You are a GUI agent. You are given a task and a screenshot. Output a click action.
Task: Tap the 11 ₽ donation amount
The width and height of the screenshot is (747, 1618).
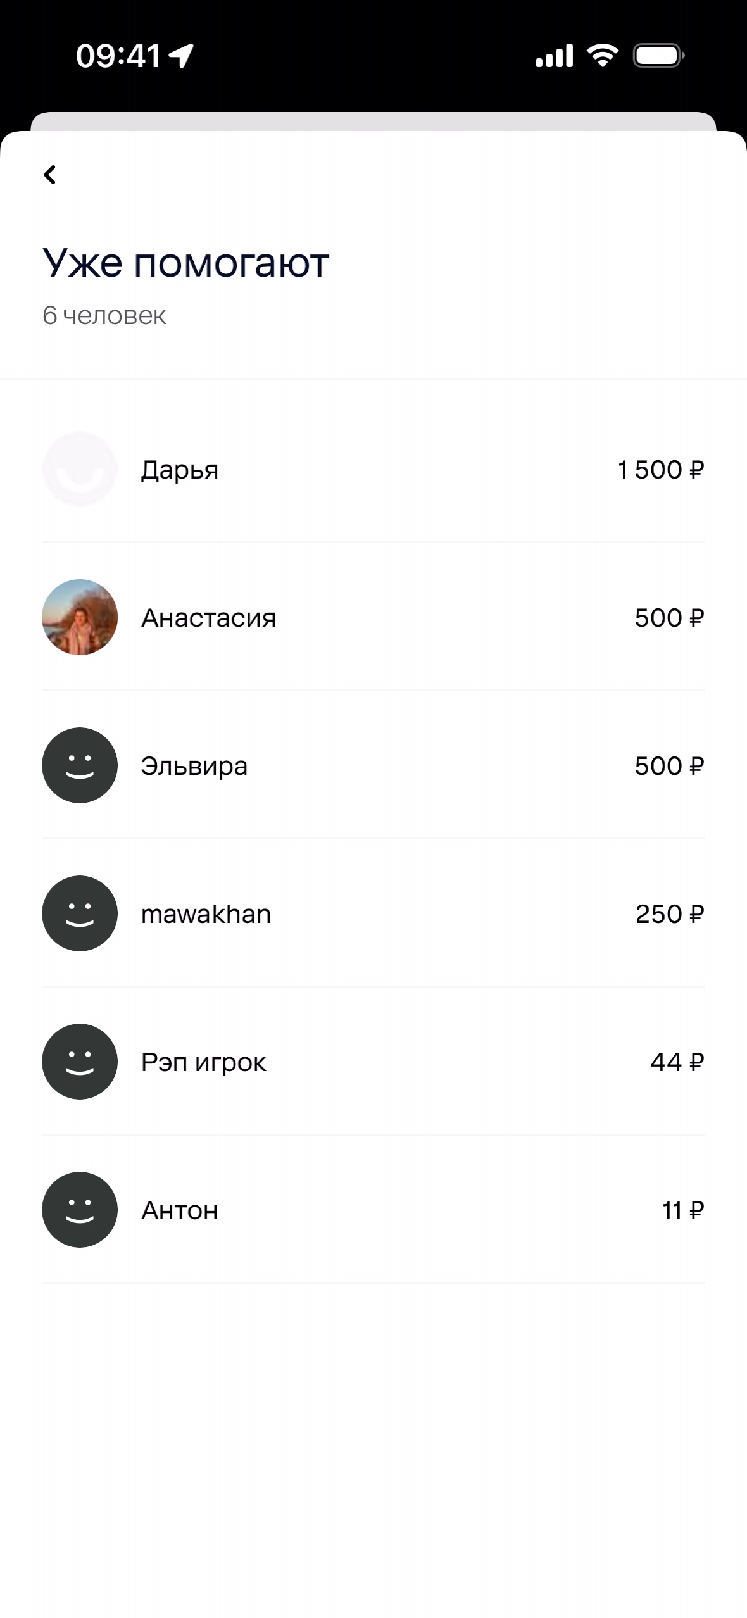tap(682, 1210)
